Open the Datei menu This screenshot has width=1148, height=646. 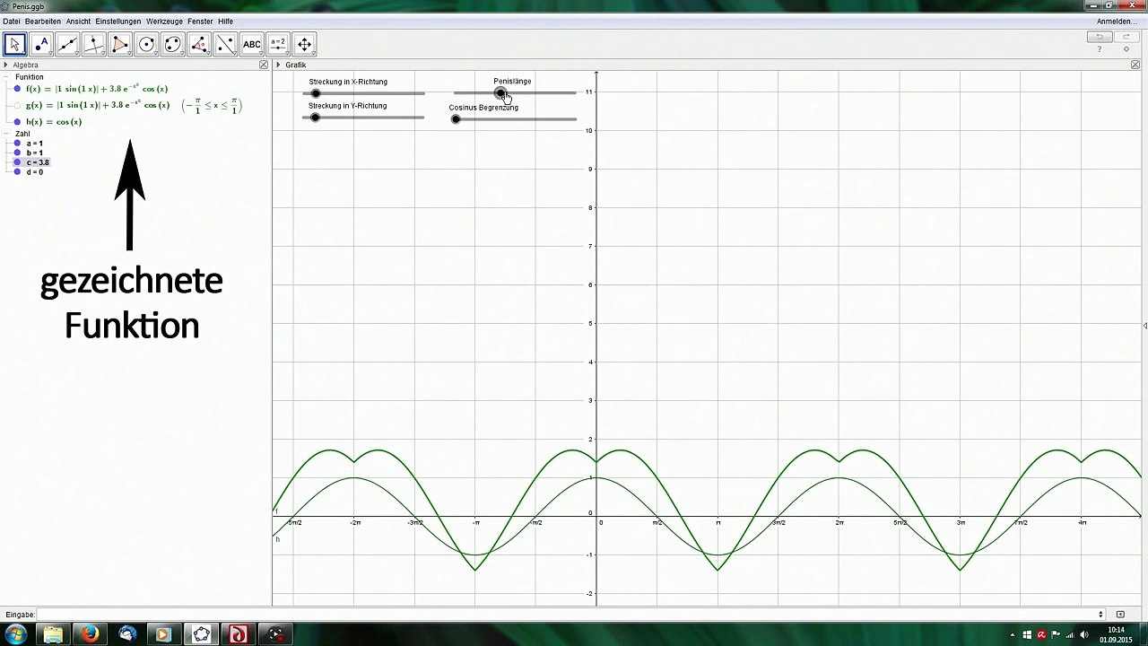pos(11,22)
